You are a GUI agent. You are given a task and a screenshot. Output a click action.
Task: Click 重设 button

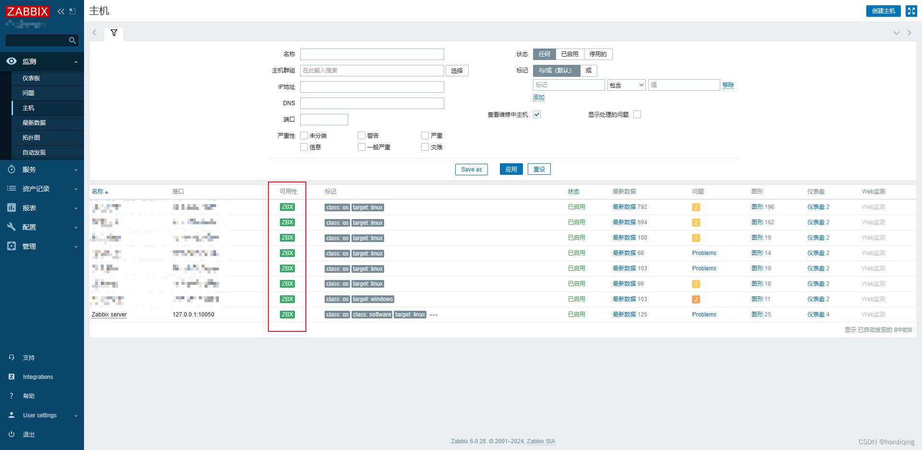coord(539,169)
